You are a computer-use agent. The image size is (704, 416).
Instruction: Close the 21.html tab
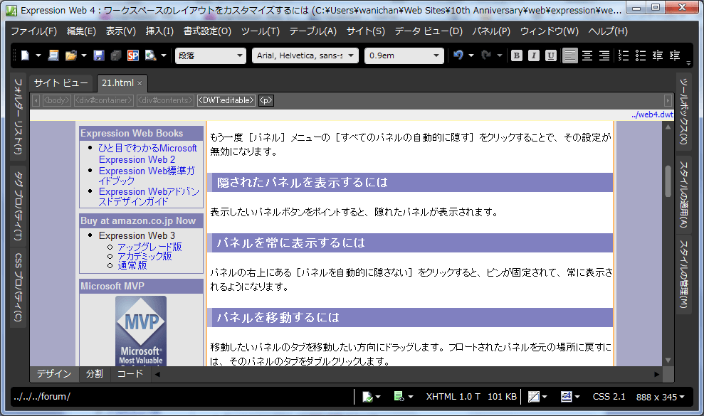click(140, 83)
